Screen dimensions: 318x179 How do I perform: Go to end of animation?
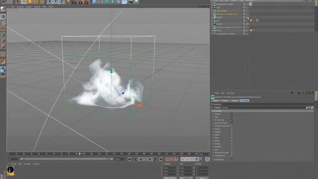161,159
